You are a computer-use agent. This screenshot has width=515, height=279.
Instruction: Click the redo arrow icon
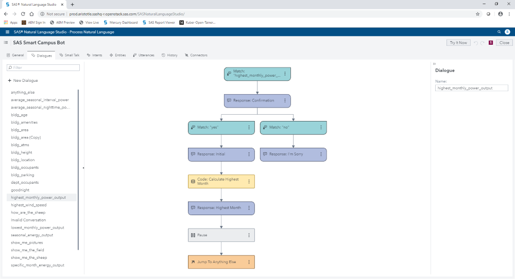[483, 43]
